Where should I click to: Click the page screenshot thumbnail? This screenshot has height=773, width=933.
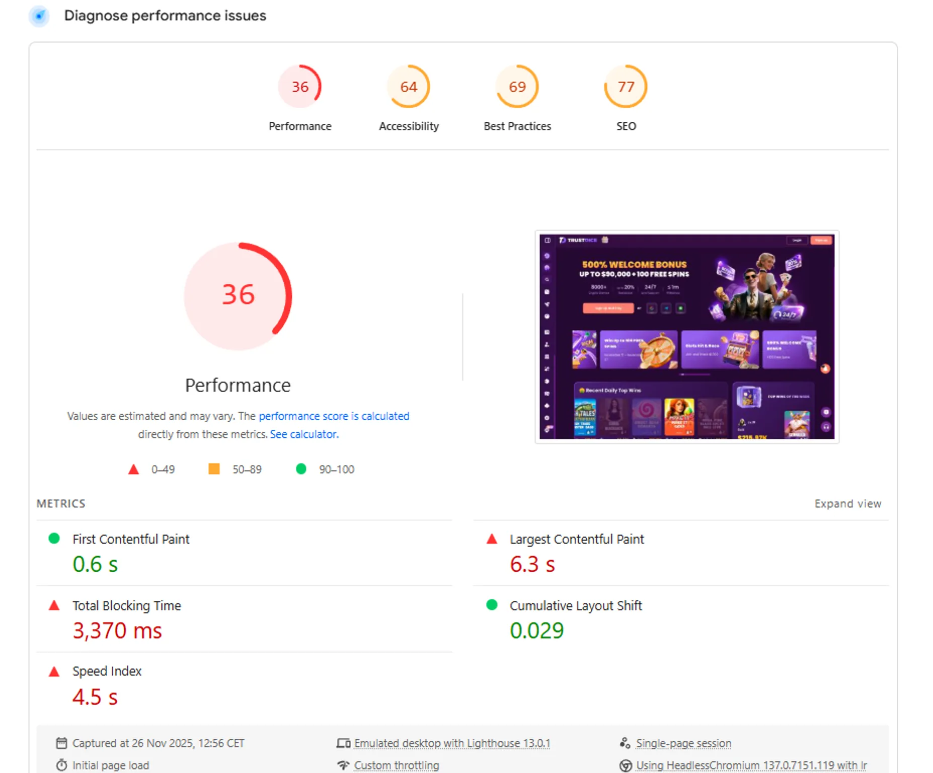[686, 337]
